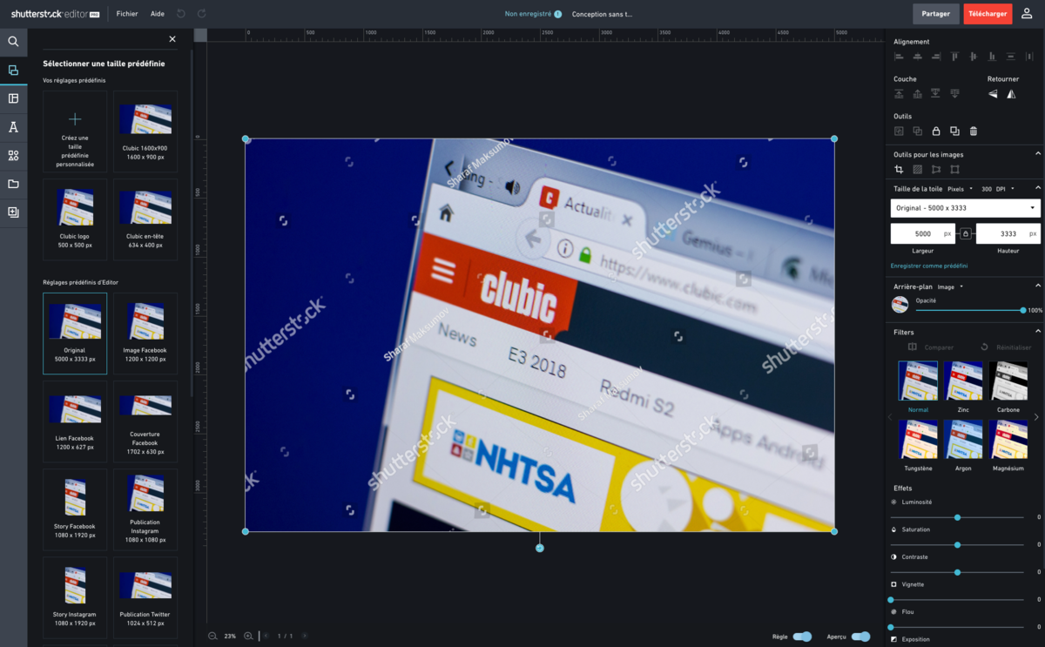Click the Comparer filter button
1045x647 pixels.
point(931,347)
